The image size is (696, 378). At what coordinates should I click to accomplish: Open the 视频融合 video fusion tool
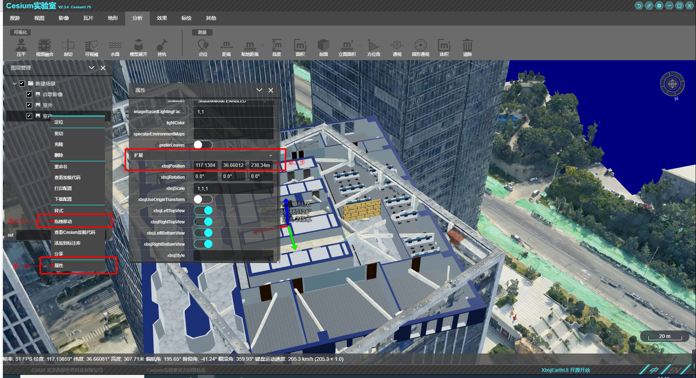(x=44, y=48)
